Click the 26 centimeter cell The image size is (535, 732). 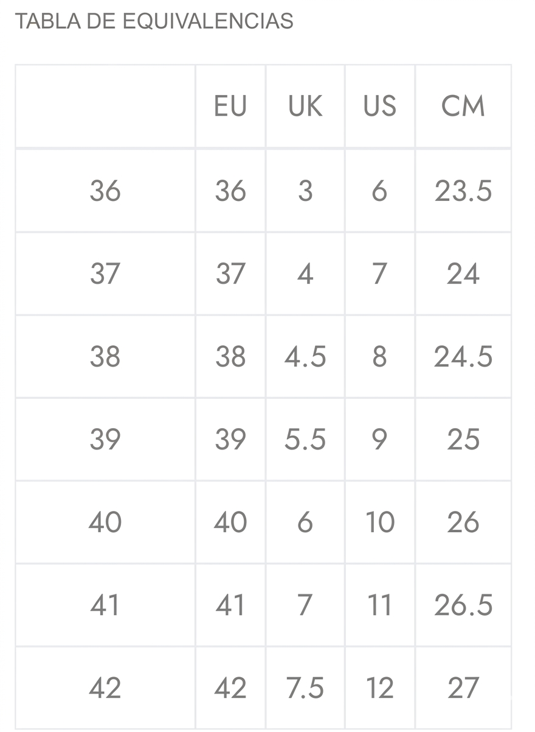tap(463, 523)
